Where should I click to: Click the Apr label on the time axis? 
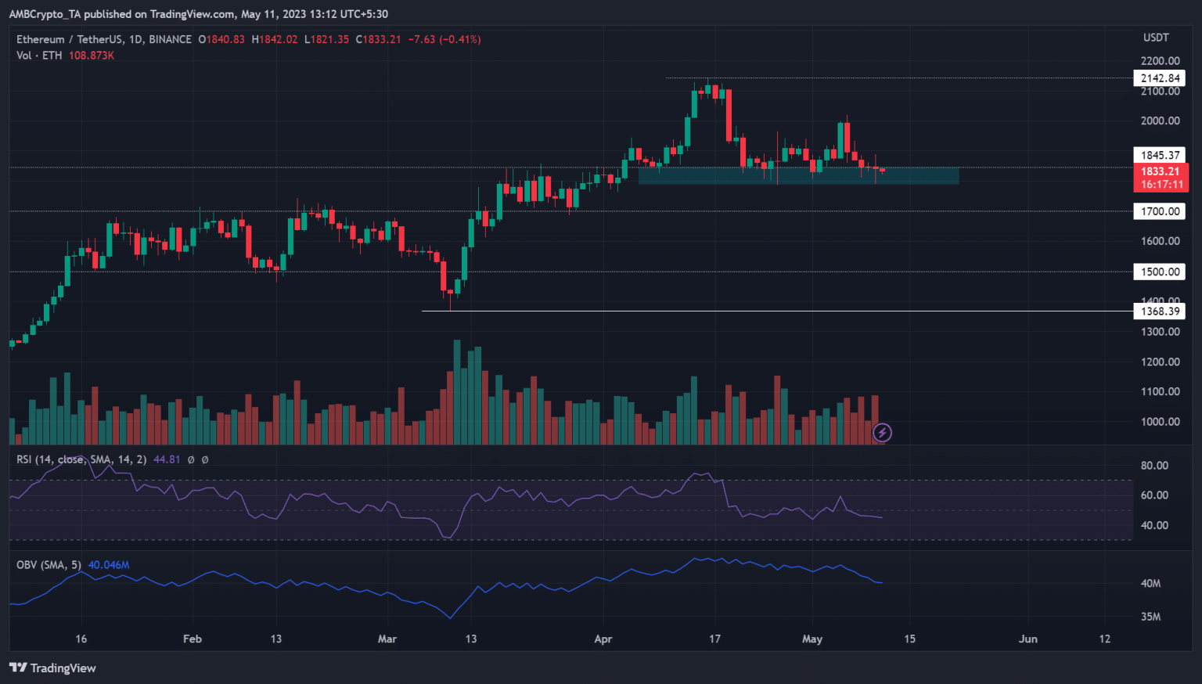click(x=603, y=639)
